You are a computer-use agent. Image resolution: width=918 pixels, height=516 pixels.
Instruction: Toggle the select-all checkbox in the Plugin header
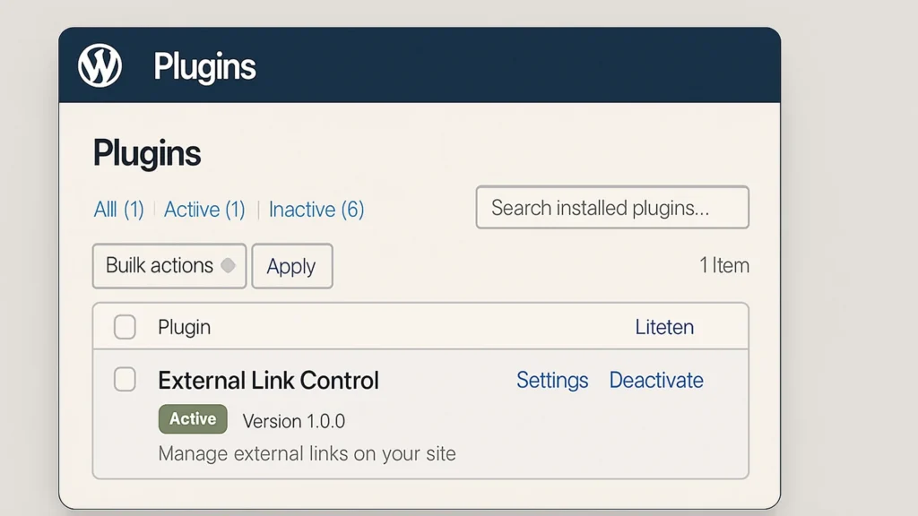pos(125,327)
